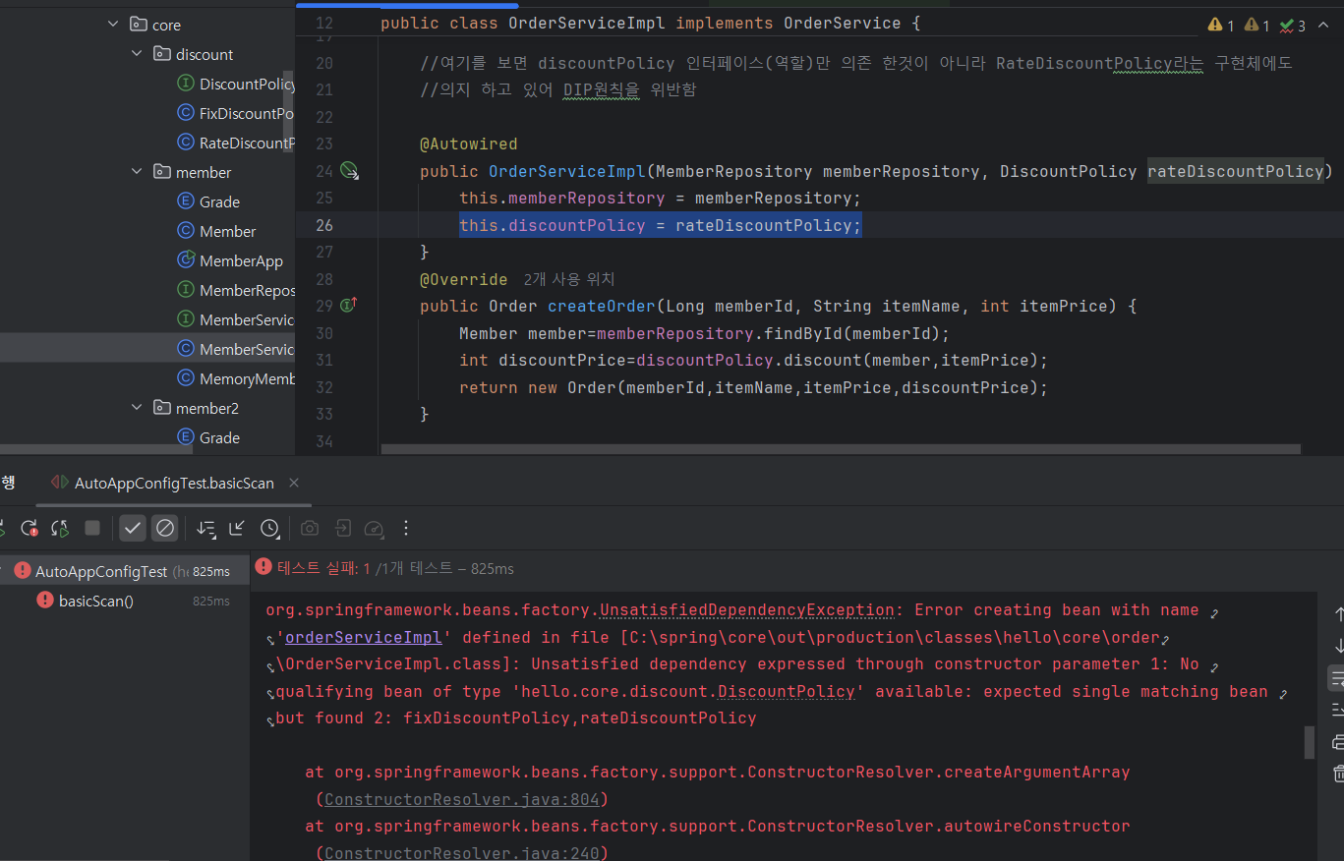
Task: Open the DiscountPolicy interface file
Action: (x=236, y=84)
